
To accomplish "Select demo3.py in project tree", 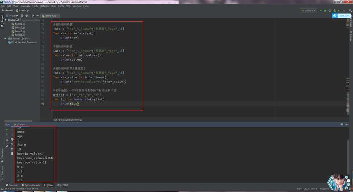I will click(x=18, y=31).
